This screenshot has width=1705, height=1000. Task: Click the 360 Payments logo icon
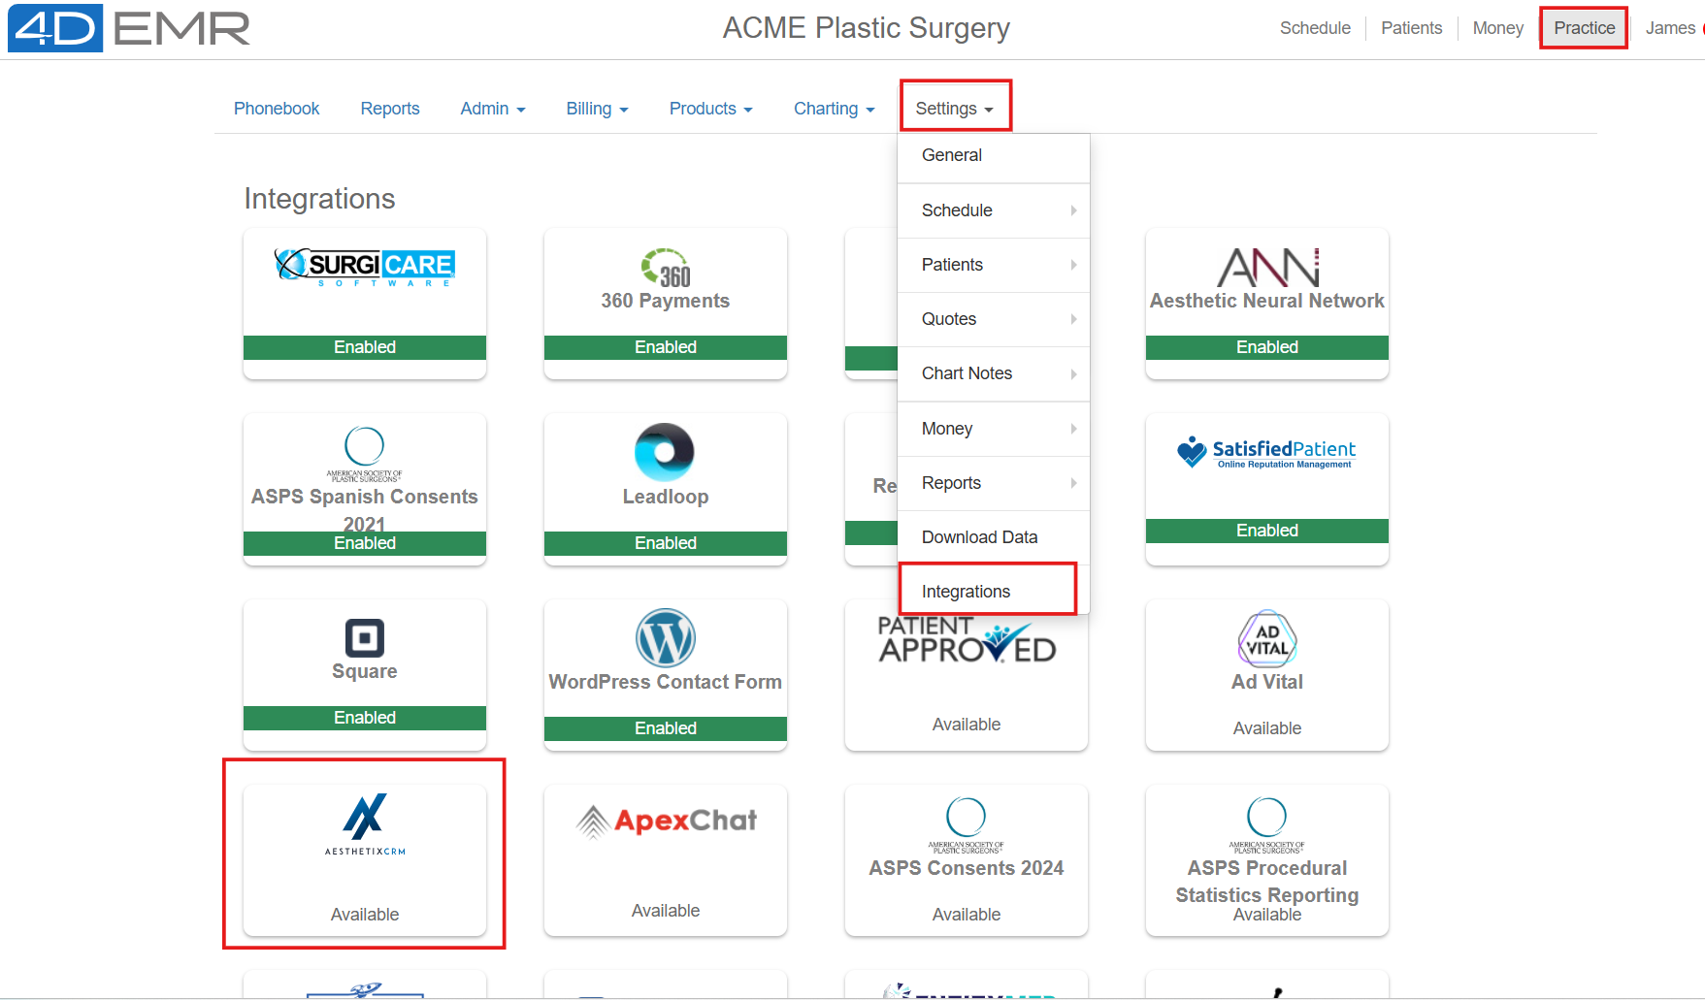coord(666,268)
